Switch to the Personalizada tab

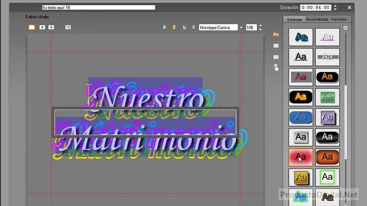pyautogui.click(x=317, y=19)
